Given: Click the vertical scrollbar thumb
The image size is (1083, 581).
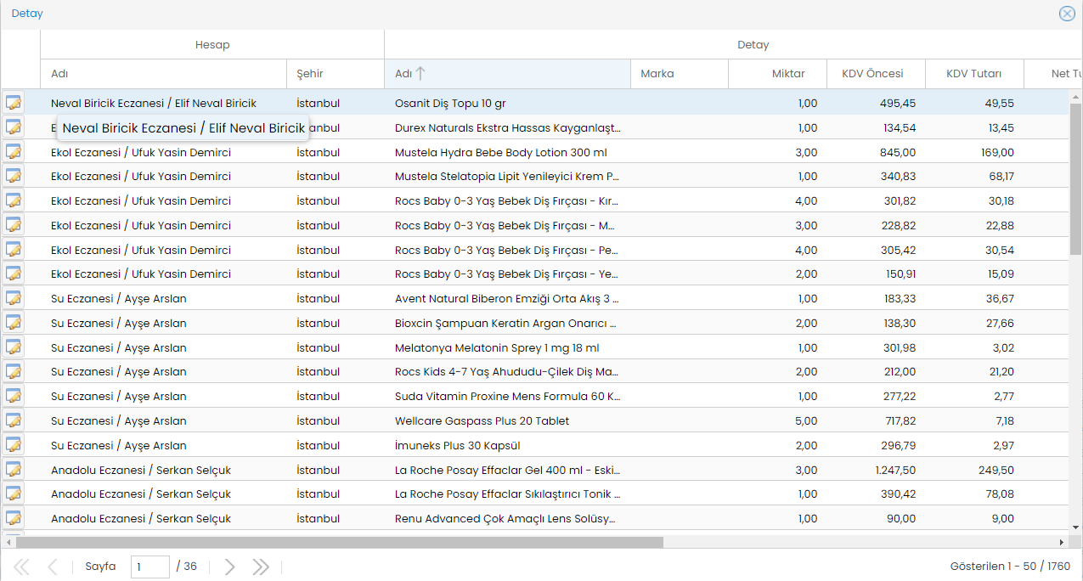Looking at the screenshot, I should point(1075,179).
